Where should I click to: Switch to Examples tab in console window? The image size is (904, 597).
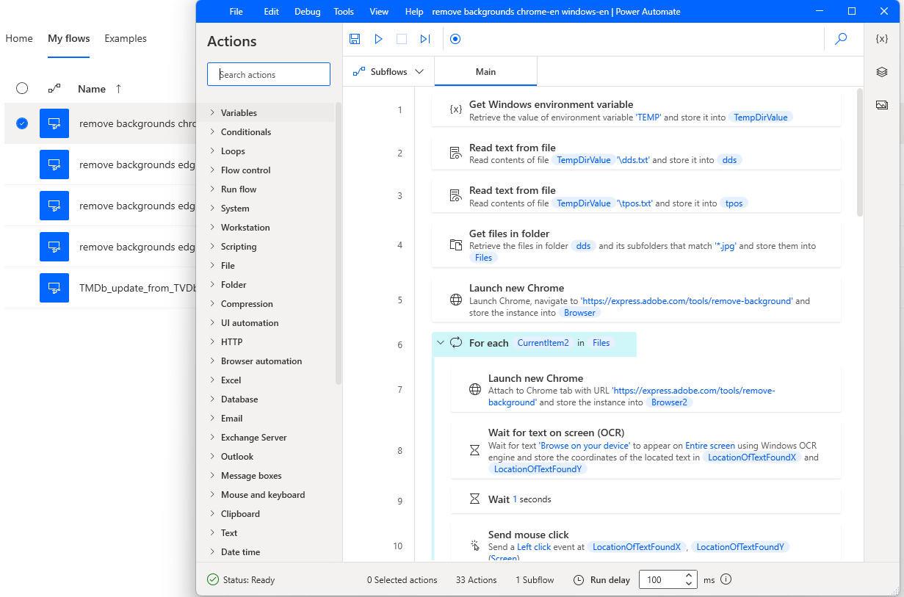126,38
